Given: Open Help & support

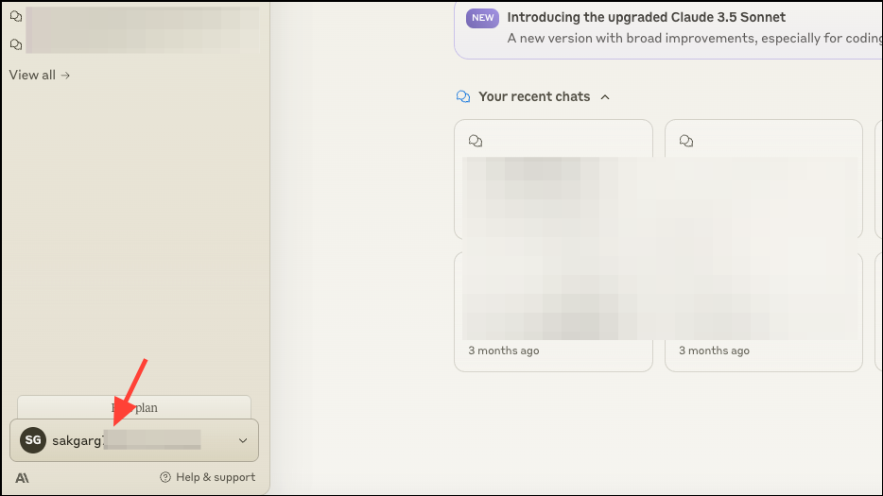Looking at the screenshot, I should point(207,477).
